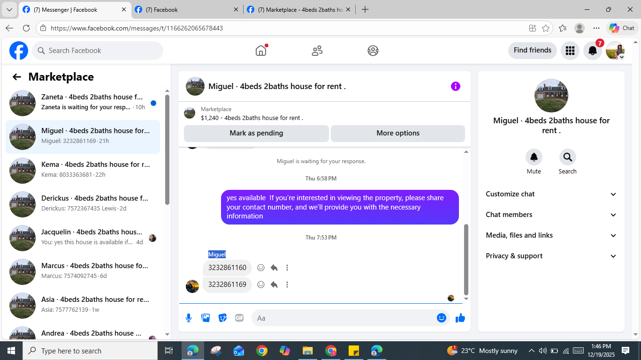Image resolution: width=641 pixels, height=360 pixels.
Task: React to message 3232861169 with emoji
Action: click(261, 285)
